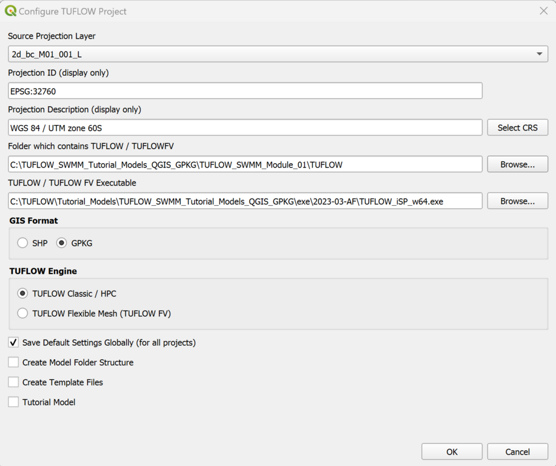Select the SHP GIS format option

[23, 243]
